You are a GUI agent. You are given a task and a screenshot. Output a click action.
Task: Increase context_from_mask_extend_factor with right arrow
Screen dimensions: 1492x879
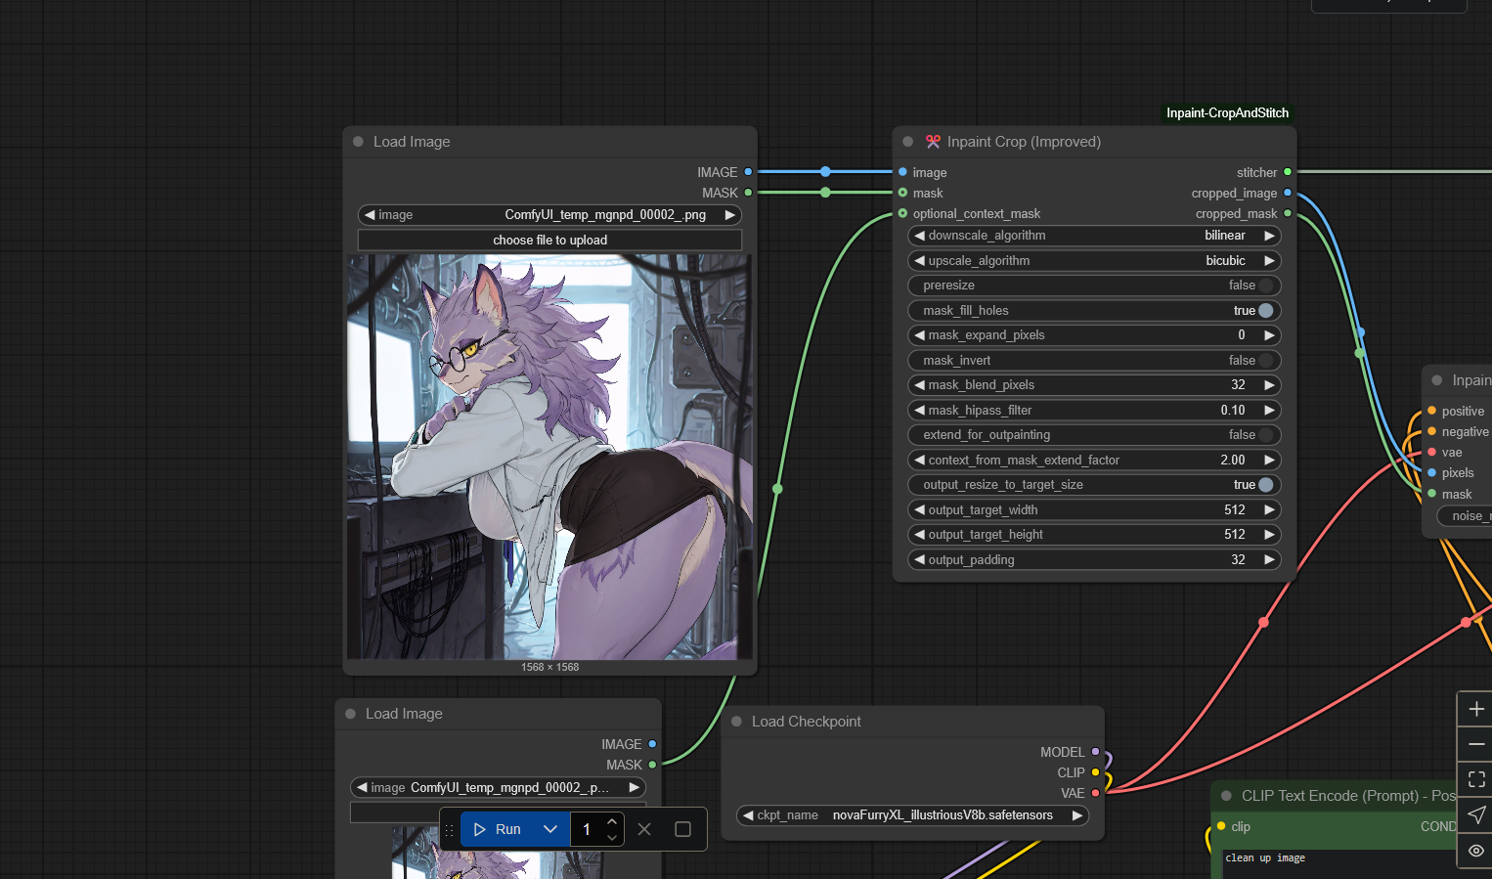1269,460
